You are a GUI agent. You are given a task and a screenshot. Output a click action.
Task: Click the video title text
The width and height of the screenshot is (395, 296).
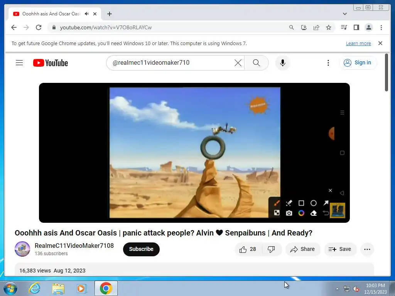tap(164, 233)
